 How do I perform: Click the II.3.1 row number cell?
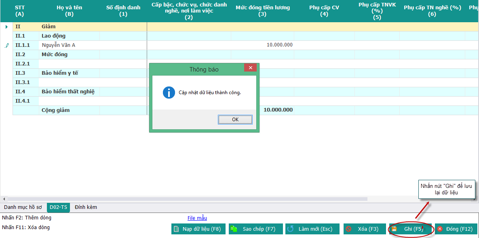click(x=25, y=82)
